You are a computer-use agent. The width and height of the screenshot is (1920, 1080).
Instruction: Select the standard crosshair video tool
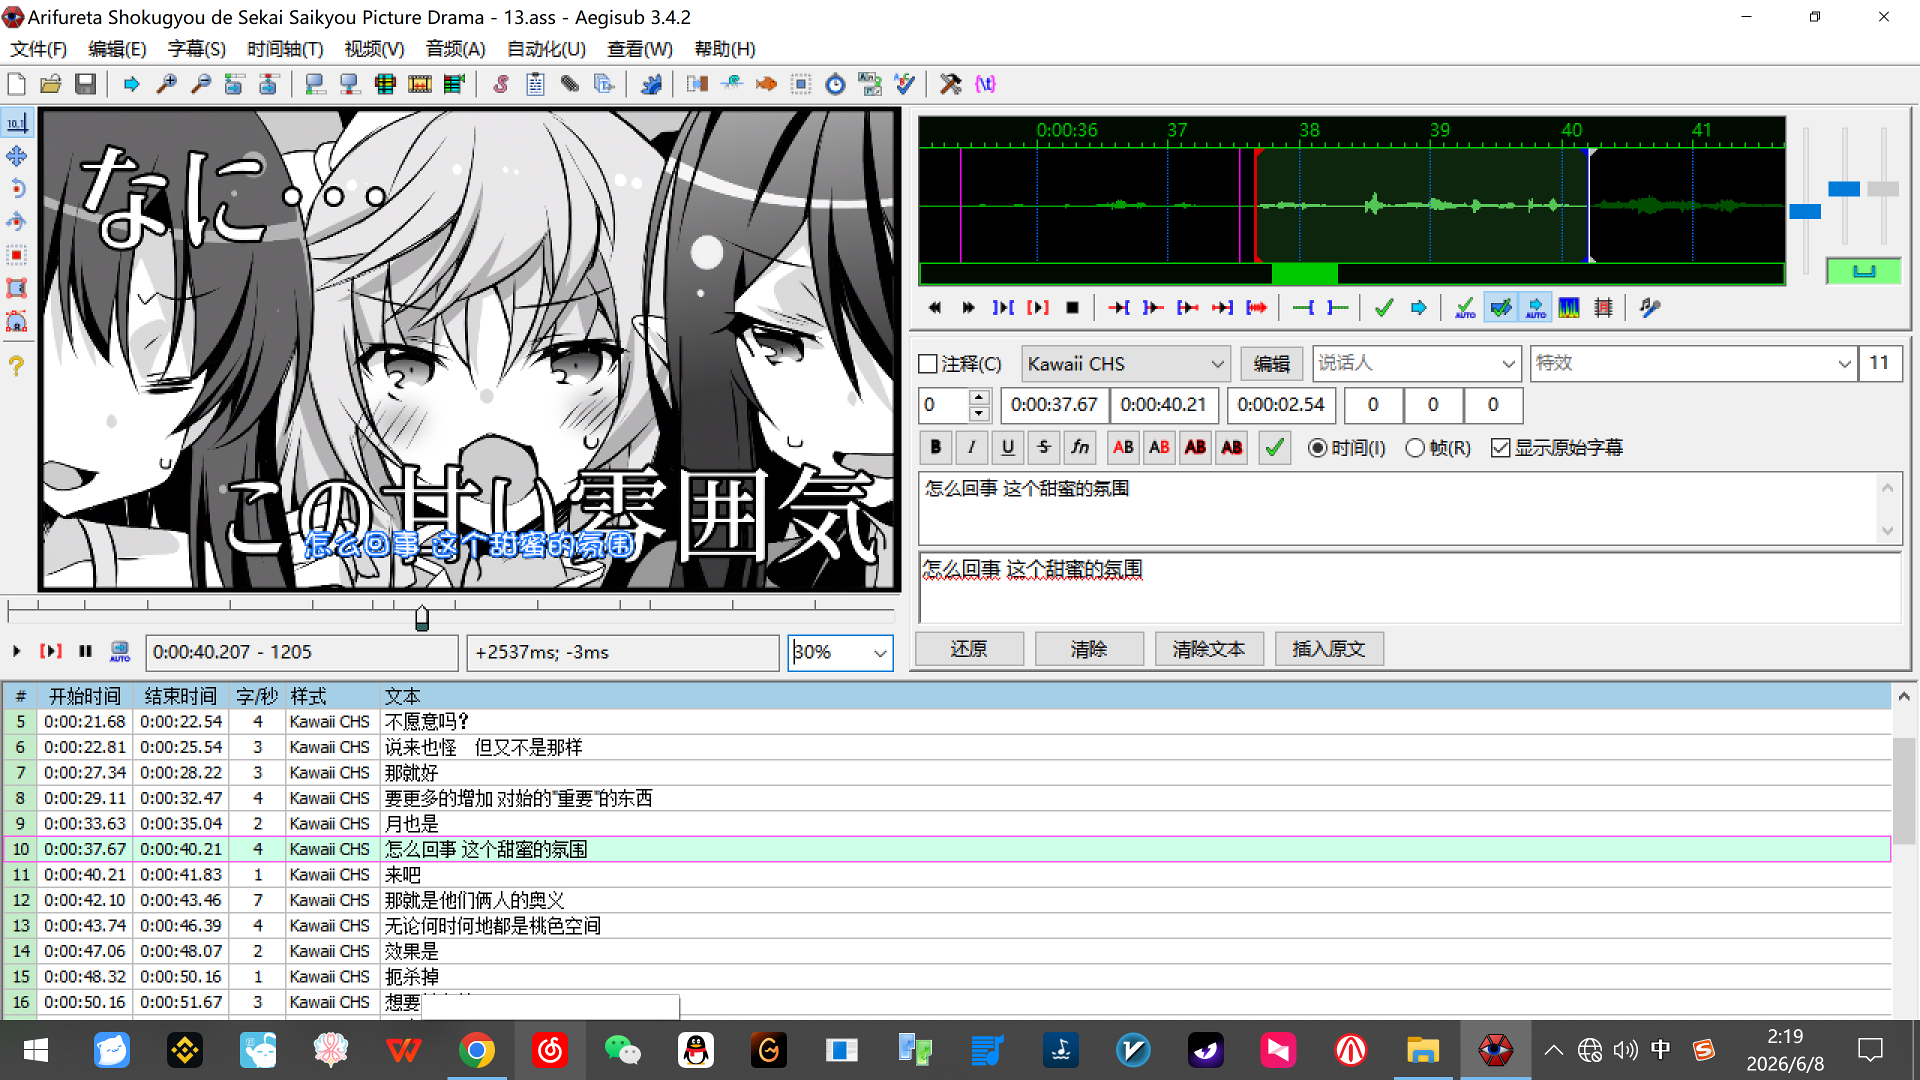tap(16, 123)
